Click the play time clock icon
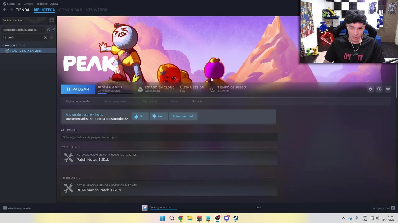398x223 pixels. point(213,89)
